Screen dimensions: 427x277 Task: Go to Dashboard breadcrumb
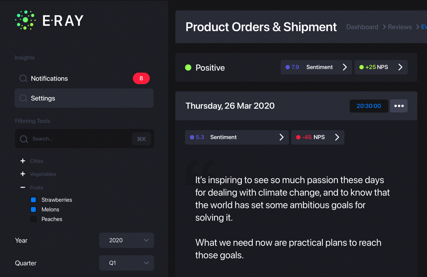(x=362, y=27)
